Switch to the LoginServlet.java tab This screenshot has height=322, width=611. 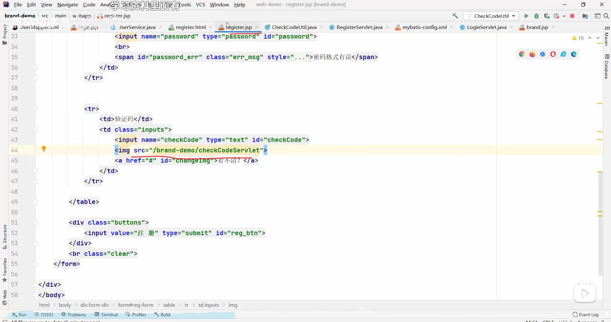(x=487, y=27)
